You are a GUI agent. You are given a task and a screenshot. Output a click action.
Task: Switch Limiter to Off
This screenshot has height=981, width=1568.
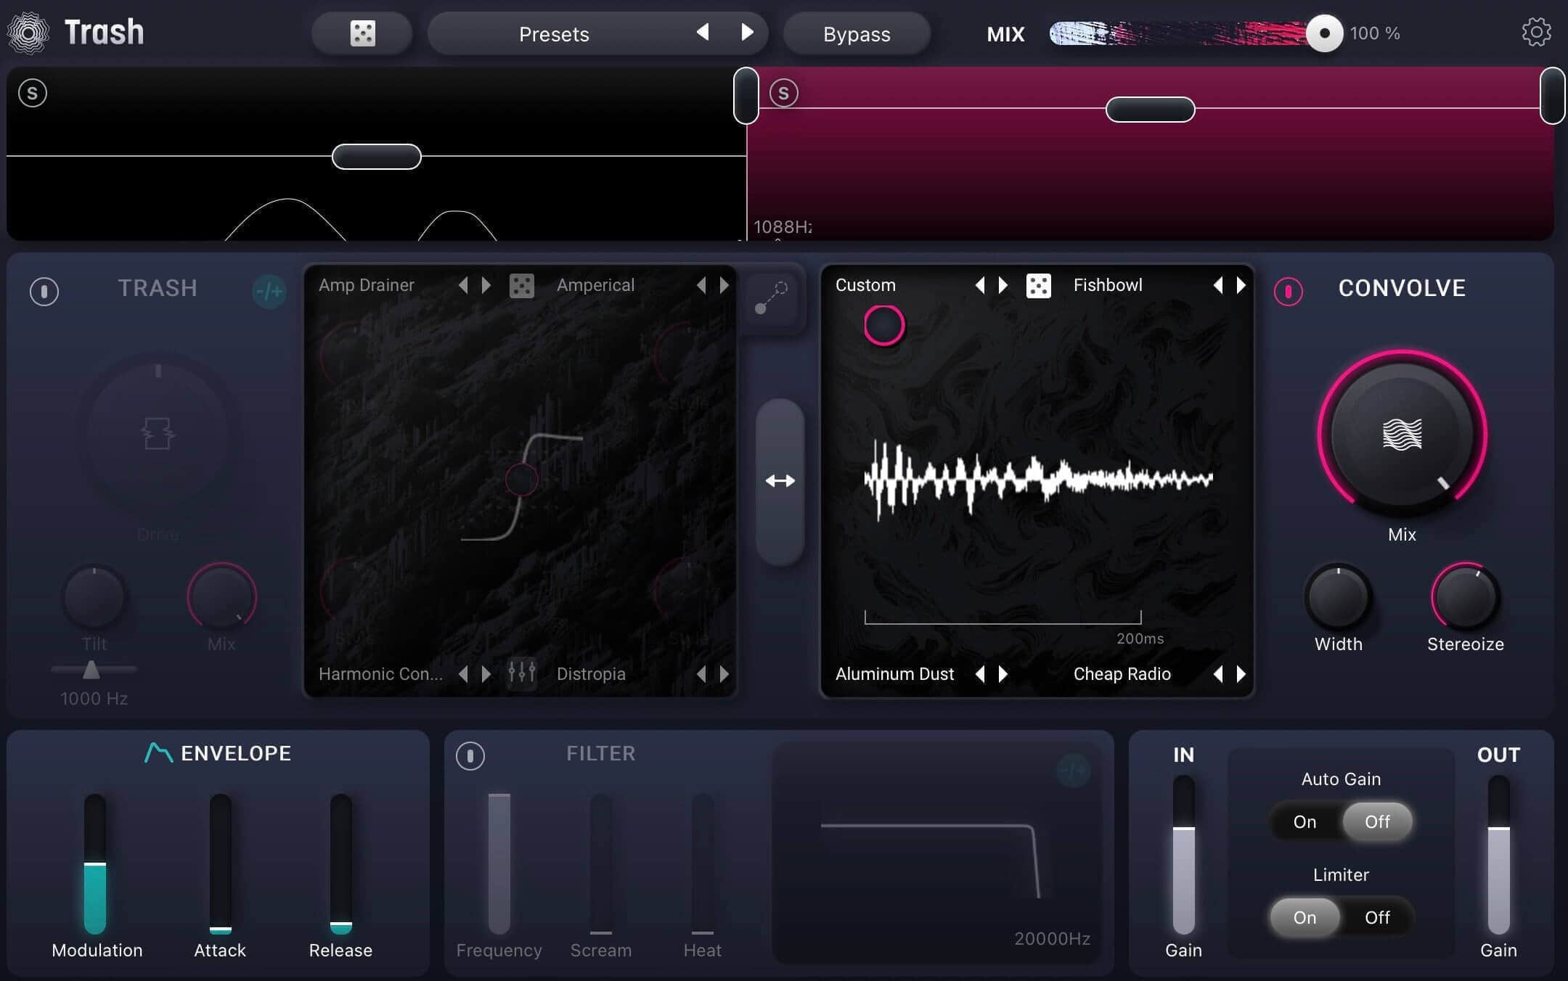(x=1377, y=917)
